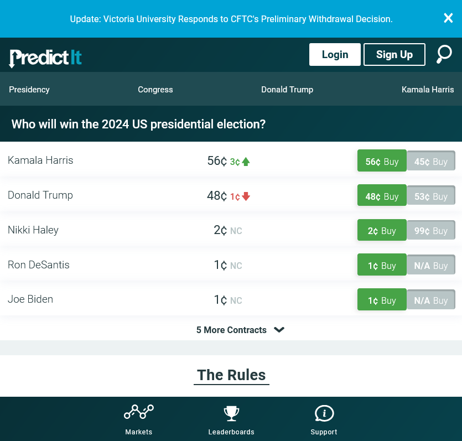Buy Joe Biden Yes at 1¢
This screenshot has width=462, height=441.
(382, 299)
